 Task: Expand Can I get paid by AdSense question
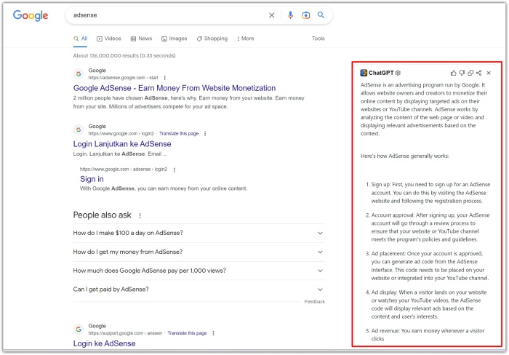click(x=199, y=289)
